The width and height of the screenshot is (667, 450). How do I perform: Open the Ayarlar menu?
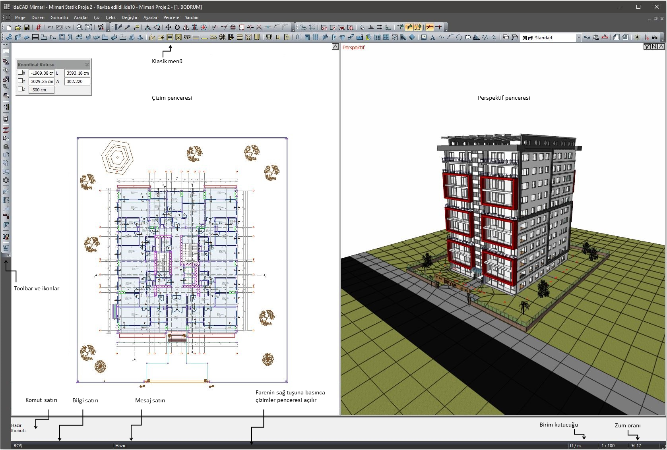150,17
